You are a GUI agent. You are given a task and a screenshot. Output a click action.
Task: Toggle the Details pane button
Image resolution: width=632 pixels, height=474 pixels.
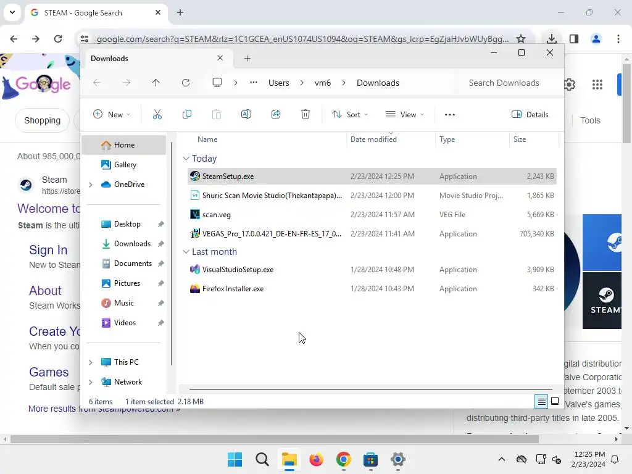click(530, 114)
